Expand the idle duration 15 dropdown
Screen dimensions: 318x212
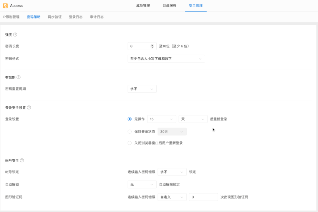(x=161, y=119)
